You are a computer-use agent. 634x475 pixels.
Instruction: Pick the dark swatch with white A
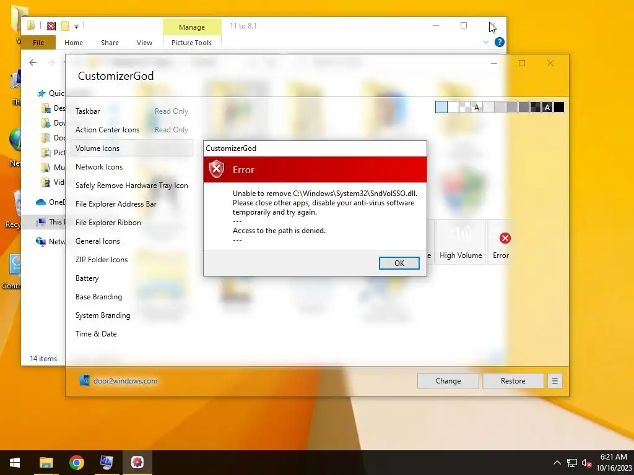click(547, 107)
